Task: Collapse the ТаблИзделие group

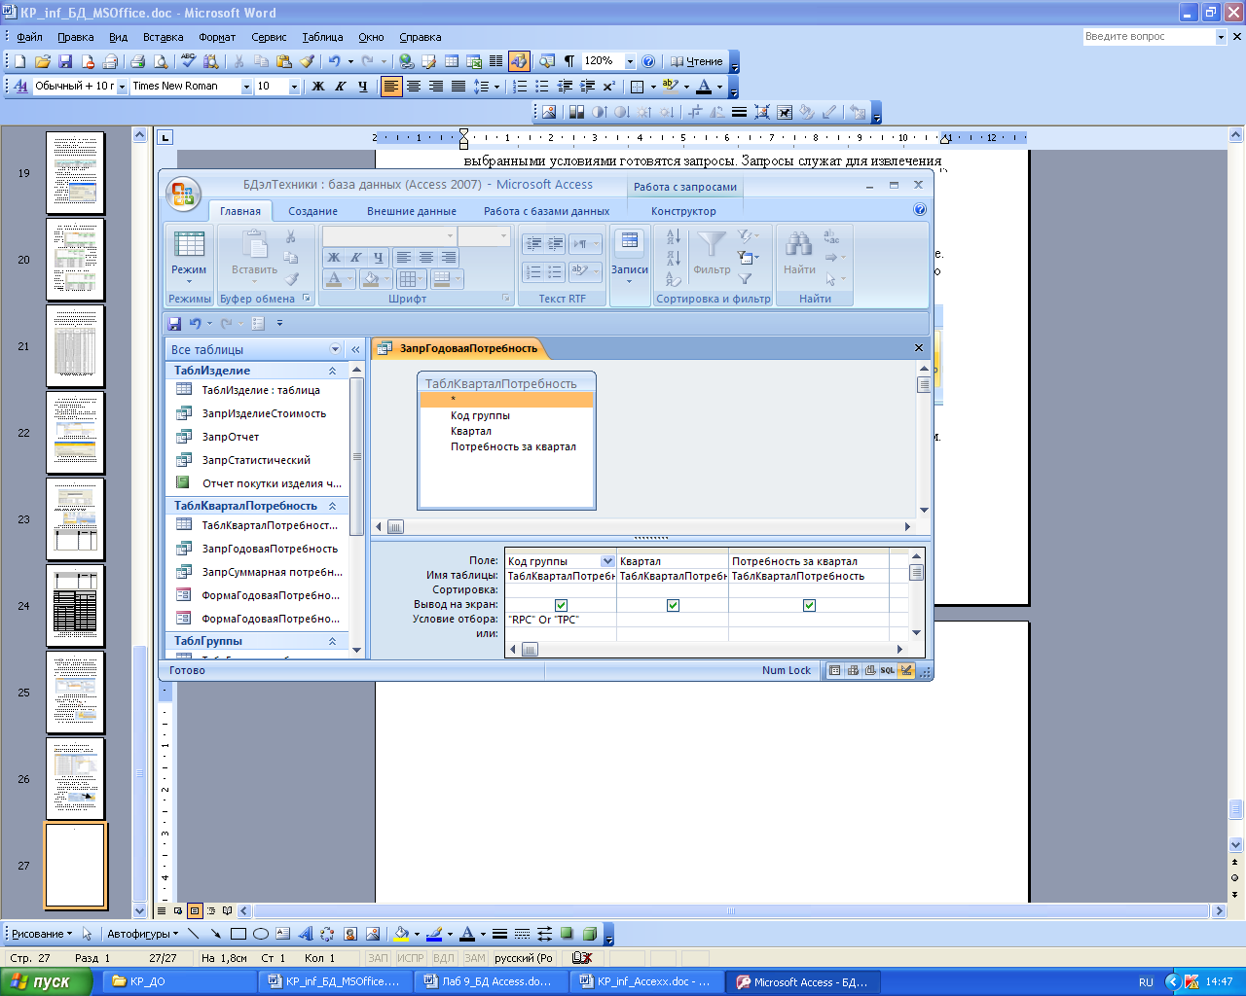Action: pyautogui.click(x=332, y=371)
